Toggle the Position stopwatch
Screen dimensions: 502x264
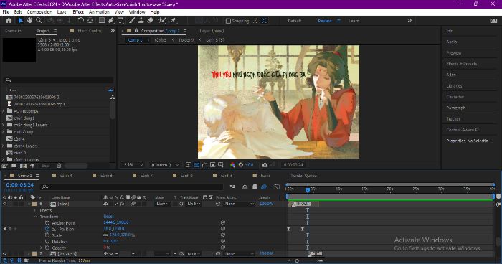[47, 229]
